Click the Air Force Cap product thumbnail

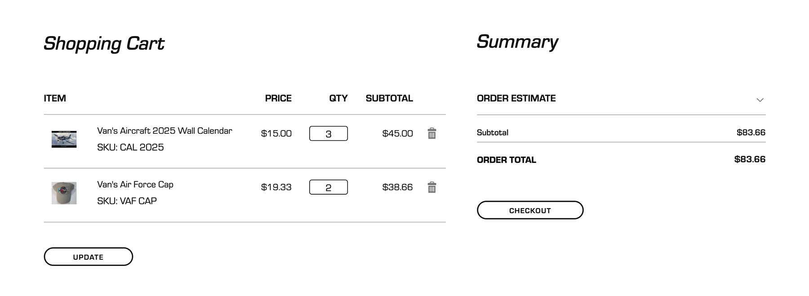pos(64,193)
